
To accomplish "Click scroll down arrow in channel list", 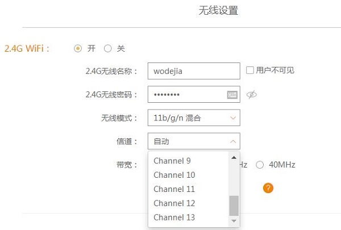I will pyautogui.click(x=234, y=221).
